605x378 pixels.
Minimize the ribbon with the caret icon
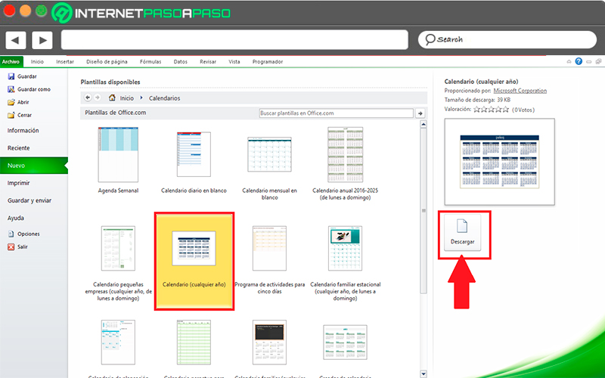[x=569, y=62]
